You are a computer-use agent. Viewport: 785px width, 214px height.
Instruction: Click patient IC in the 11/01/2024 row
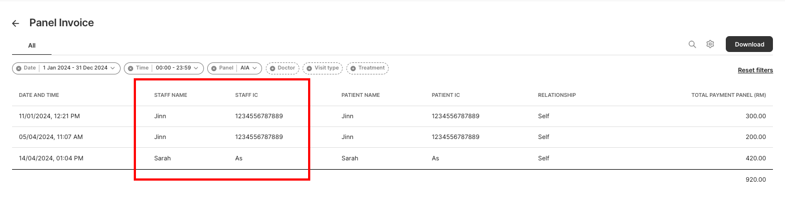click(456, 116)
